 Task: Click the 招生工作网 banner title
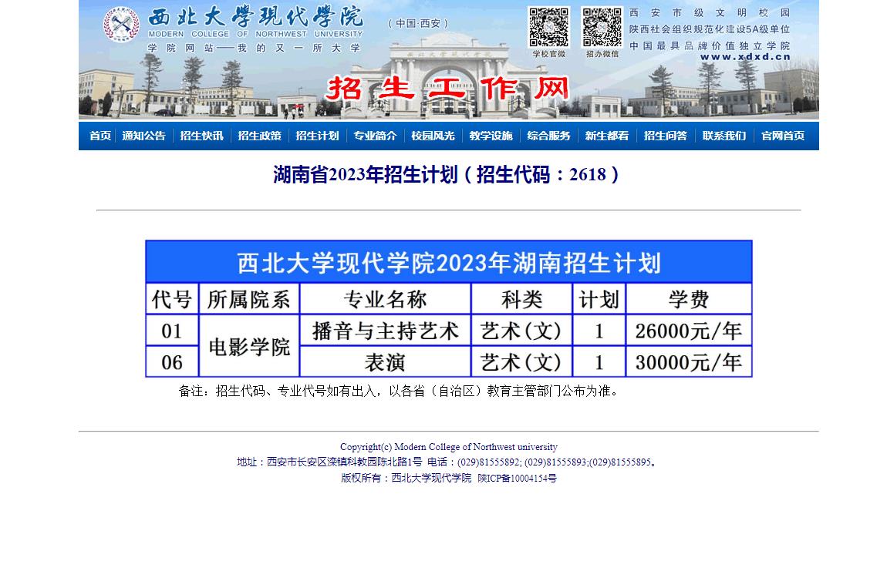click(447, 88)
